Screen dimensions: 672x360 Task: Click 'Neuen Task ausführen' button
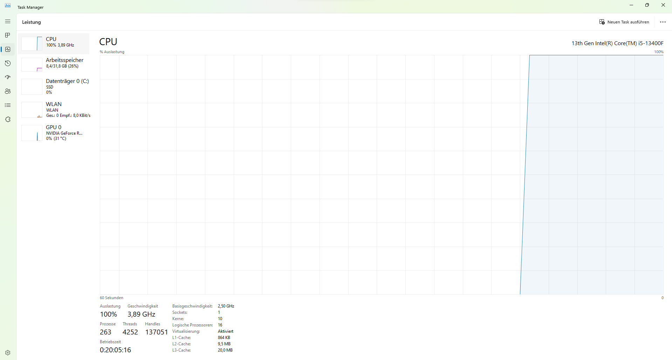624,22
